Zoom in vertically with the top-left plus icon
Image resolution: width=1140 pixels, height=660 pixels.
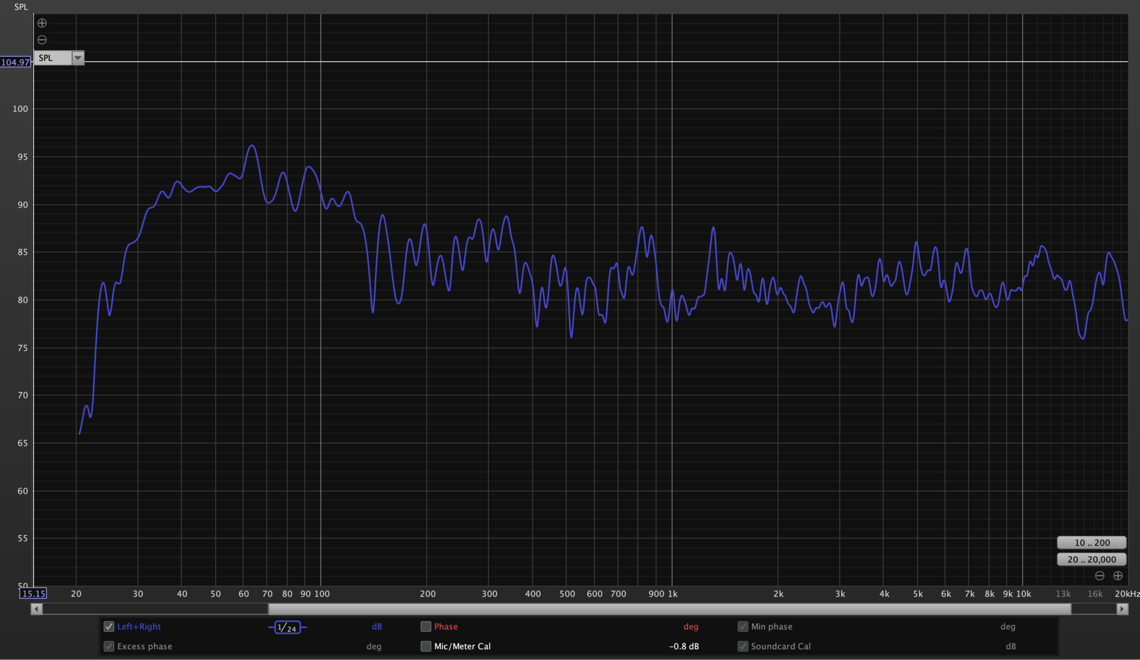[42, 23]
